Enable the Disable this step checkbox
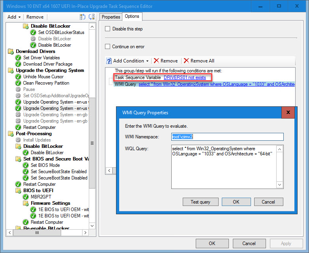The height and width of the screenshot is (253, 309). click(x=108, y=29)
